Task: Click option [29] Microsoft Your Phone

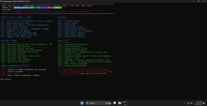Action: [x=14, y=58]
